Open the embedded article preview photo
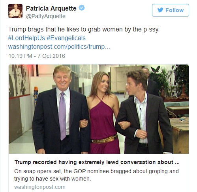 click(x=99, y=109)
